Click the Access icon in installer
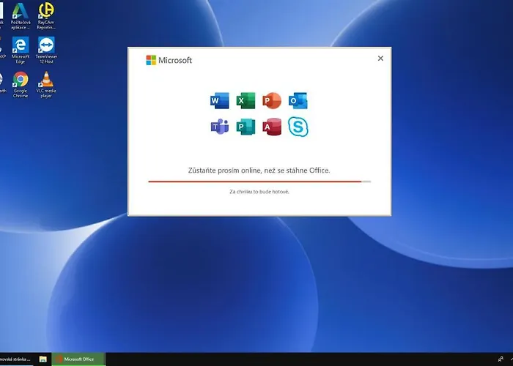Image resolution: width=513 pixels, height=366 pixels. pyautogui.click(x=272, y=127)
